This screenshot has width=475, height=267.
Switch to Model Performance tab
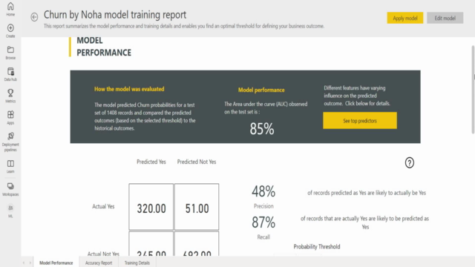[56, 263]
